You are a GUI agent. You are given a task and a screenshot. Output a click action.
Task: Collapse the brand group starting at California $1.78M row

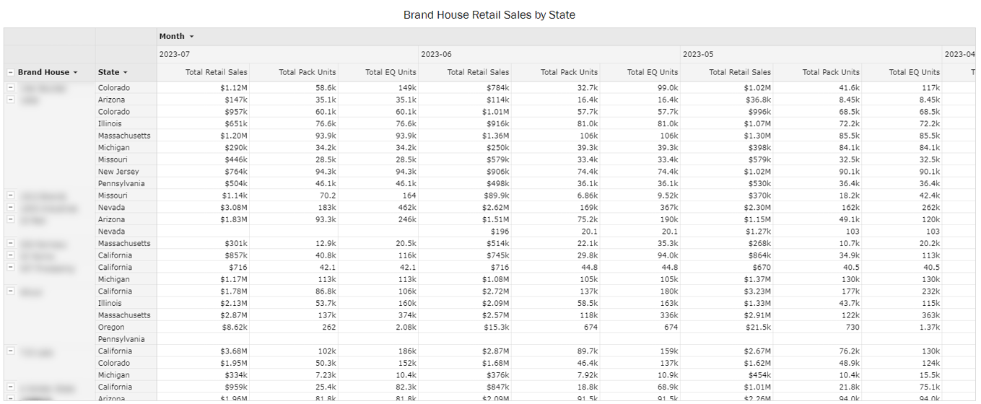(x=11, y=291)
